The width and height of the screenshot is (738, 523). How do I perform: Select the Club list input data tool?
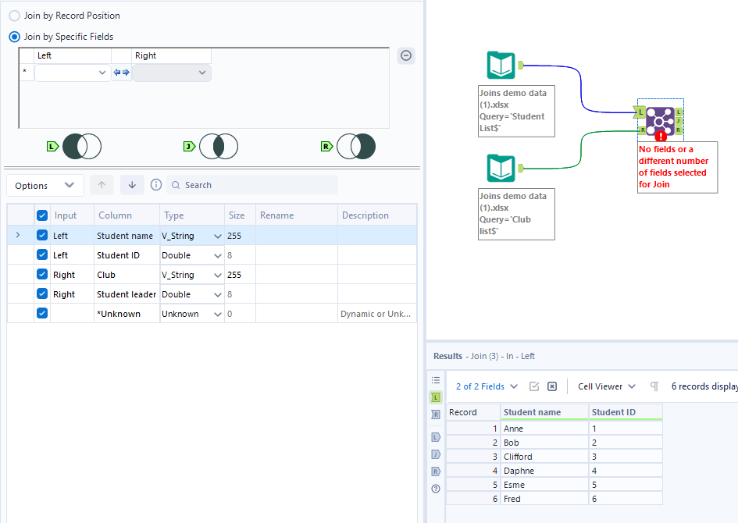click(x=501, y=169)
